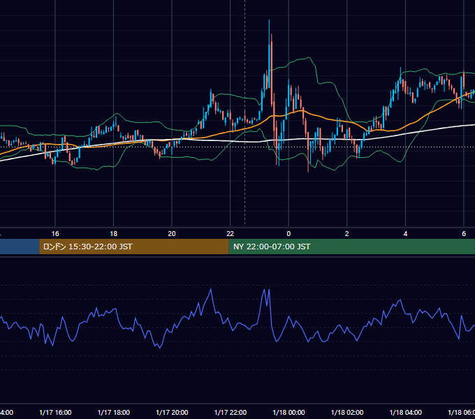Click the '1/17 18:00' date label

coord(114,412)
